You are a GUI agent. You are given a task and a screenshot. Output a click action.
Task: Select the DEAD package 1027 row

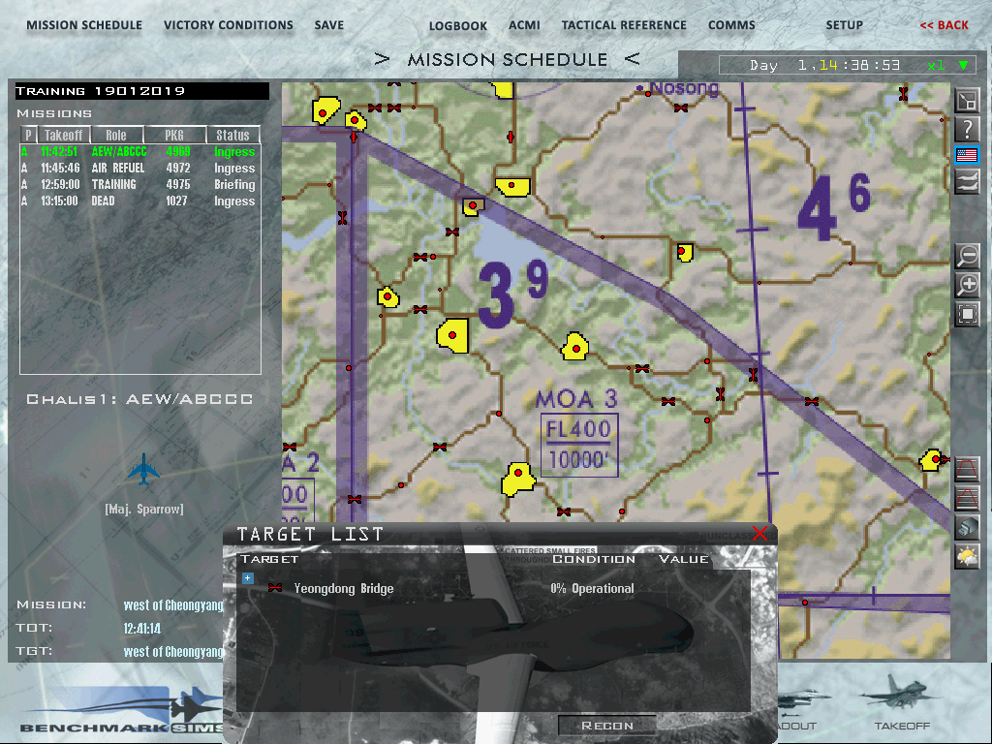tap(139, 201)
